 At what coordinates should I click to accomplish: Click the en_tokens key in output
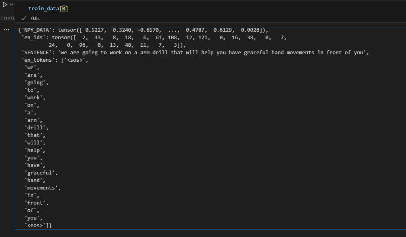38,60
